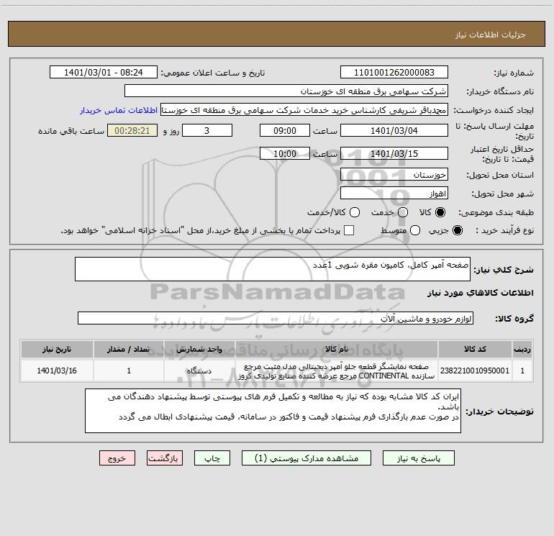The height and width of the screenshot is (536, 554).
Task: Click the تاریخ نیاز column header
Action: [x=57, y=349]
